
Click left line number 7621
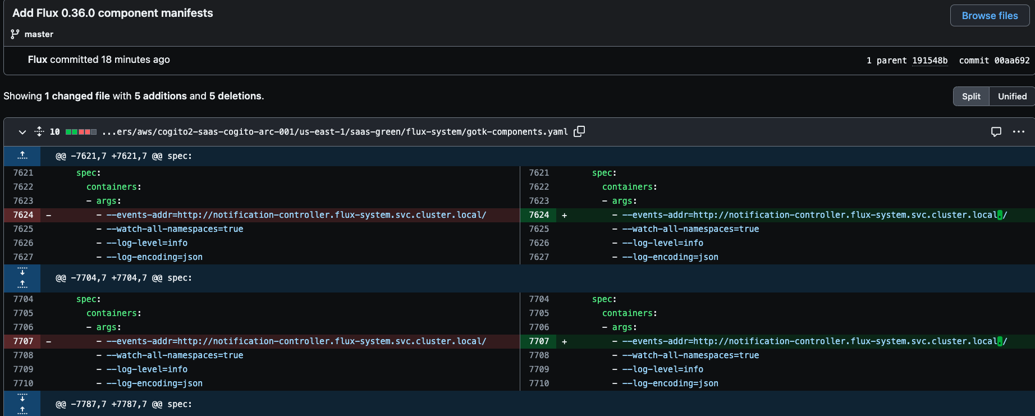(23, 173)
